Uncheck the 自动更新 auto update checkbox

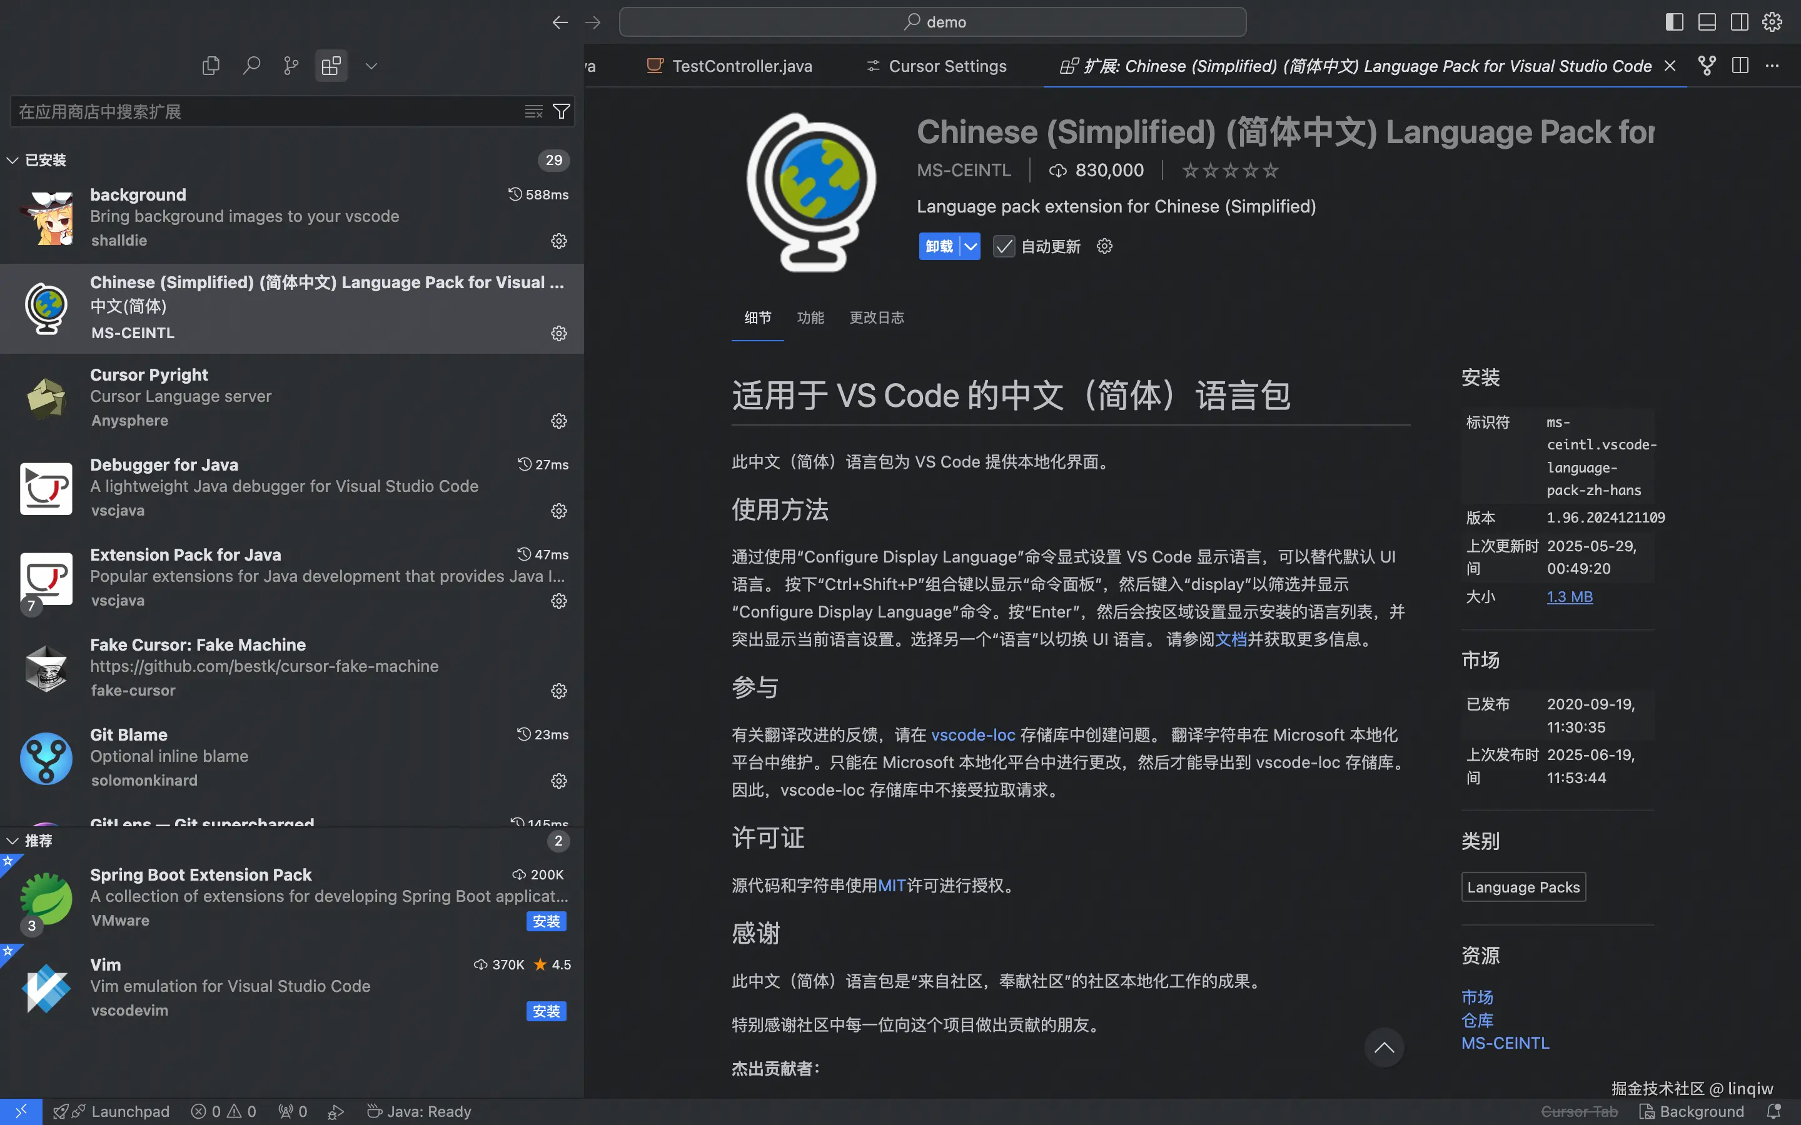point(1004,246)
